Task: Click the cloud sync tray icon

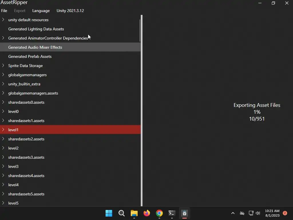Action: tap(242, 213)
